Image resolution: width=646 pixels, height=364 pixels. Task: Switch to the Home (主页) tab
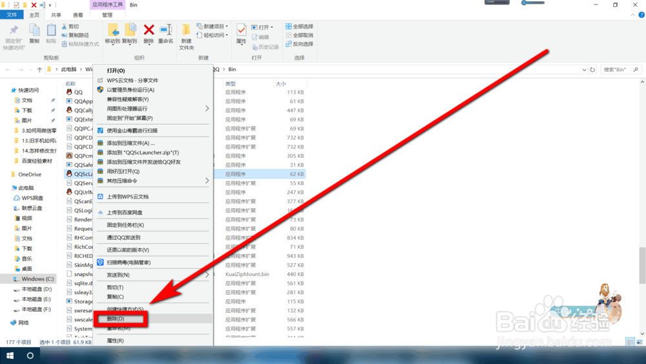tap(34, 15)
